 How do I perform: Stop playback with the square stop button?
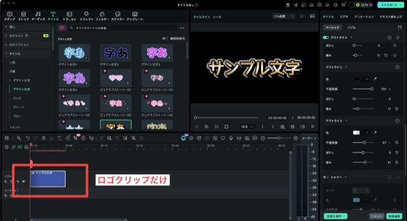[226, 127]
